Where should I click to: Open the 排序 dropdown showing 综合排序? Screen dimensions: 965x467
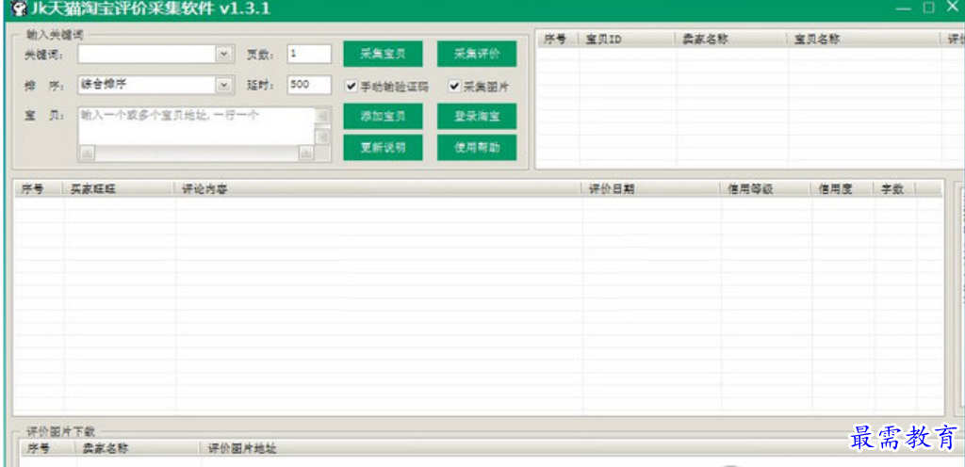pyautogui.click(x=224, y=85)
